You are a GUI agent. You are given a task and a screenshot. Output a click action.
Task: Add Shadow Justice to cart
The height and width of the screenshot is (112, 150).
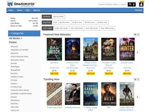(91, 73)
